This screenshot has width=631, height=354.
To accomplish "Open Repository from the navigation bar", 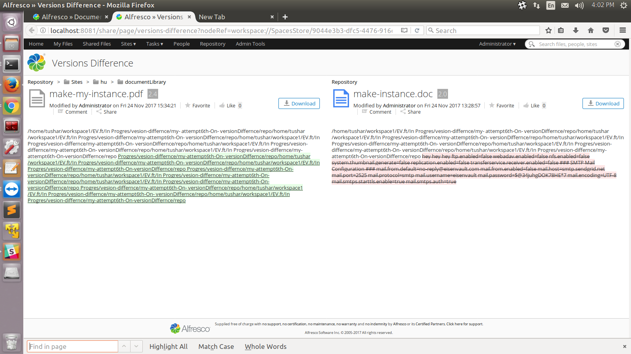I will 213,44.
